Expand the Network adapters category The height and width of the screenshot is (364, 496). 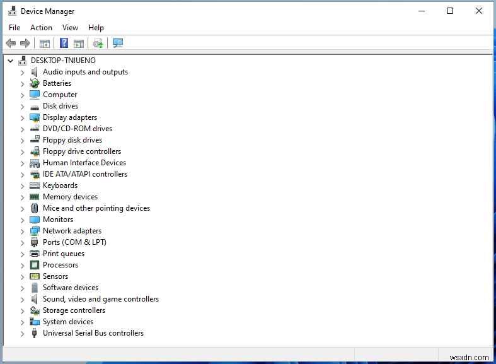(x=22, y=232)
